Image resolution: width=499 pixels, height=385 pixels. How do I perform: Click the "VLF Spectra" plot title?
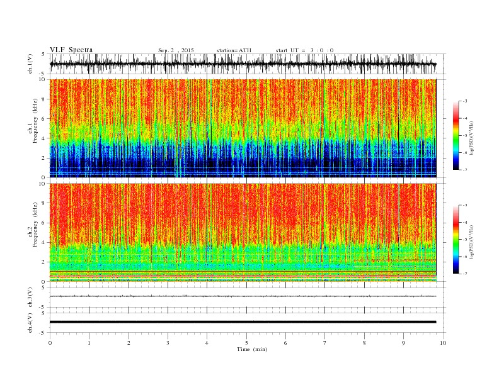(x=71, y=50)
